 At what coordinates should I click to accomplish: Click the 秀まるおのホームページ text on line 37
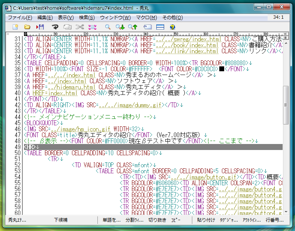159,75
